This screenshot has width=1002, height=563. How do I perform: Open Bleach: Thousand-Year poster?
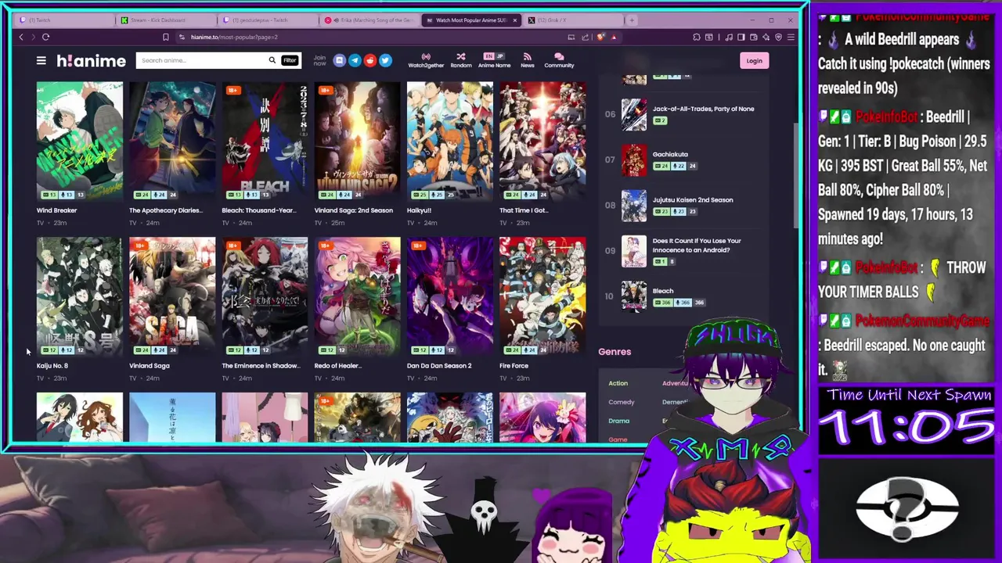(265, 141)
